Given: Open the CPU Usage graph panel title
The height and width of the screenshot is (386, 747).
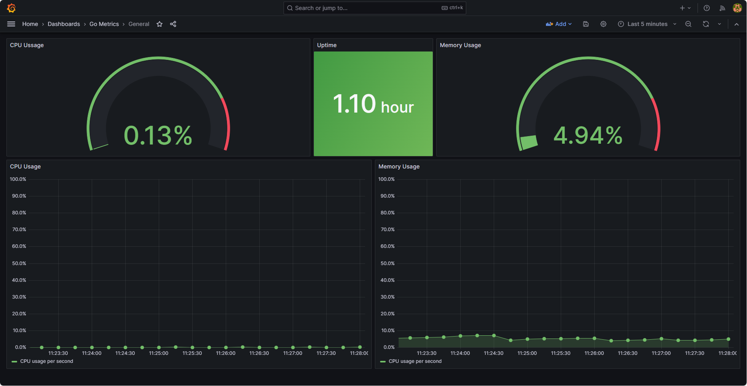Looking at the screenshot, I should coord(25,166).
